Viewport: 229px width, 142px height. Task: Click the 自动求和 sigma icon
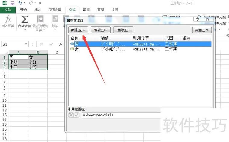point(24,19)
